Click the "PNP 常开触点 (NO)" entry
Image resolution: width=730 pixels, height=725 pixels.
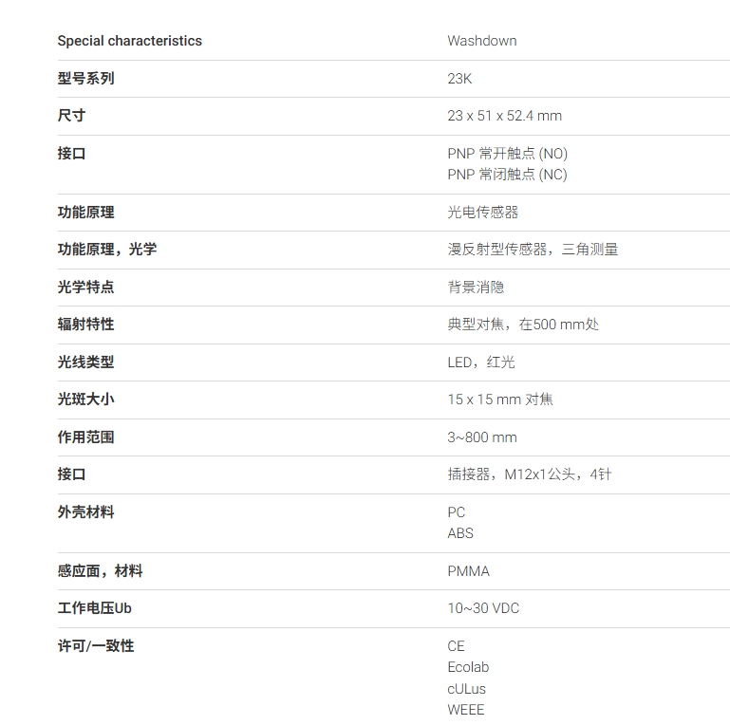click(x=507, y=153)
